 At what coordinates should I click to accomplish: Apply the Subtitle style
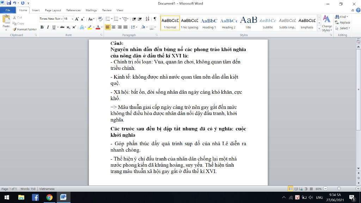[x=268, y=23]
